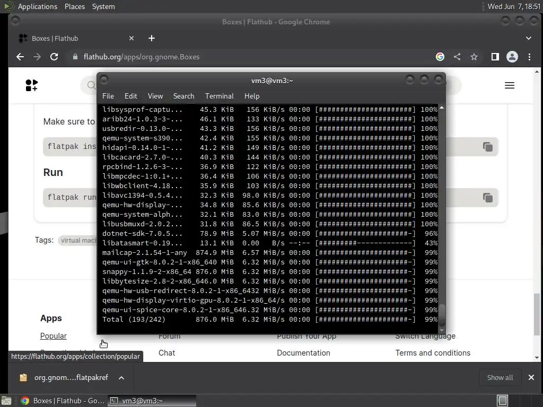Click the terminal title vm3@vm3:~
The image size is (543, 407).
pos(272,81)
